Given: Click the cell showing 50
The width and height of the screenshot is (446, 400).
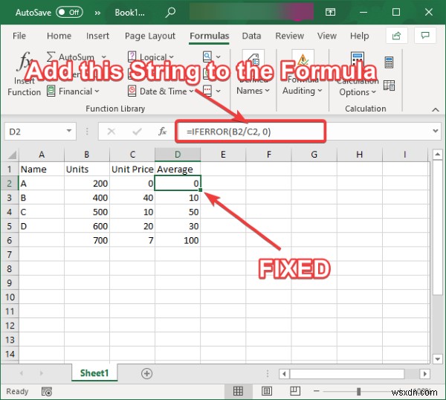Looking at the screenshot, I should [x=178, y=212].
